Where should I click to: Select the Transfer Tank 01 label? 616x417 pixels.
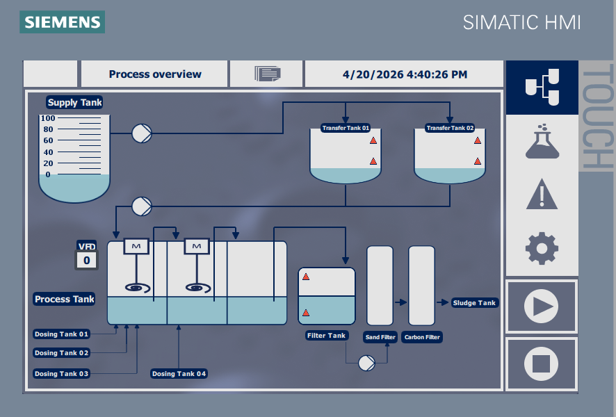tap(346, 128)
